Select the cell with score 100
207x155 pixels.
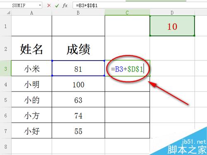[78, 84]
